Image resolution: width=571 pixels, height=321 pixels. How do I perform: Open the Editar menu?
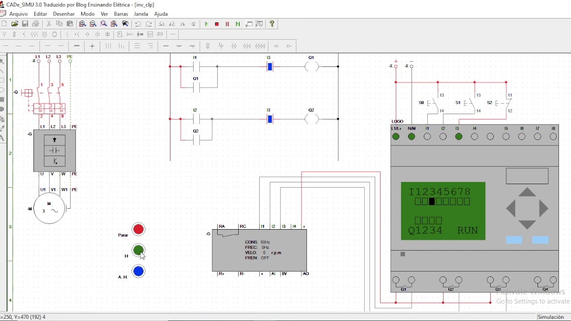(40, 14)
